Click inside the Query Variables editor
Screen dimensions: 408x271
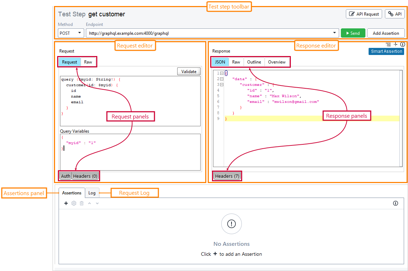(x=130, y=152)
